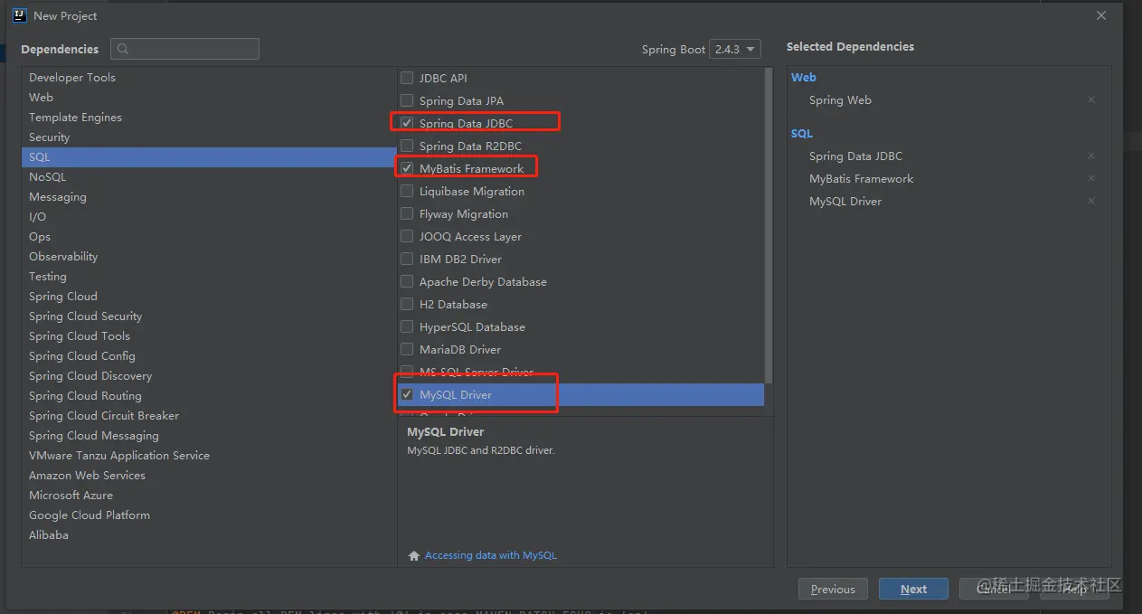Image resolution: width=1142 pixels, height=614 pixels.
Task: Open Accessing data with MySQL guide
Action: coord(491,555)
